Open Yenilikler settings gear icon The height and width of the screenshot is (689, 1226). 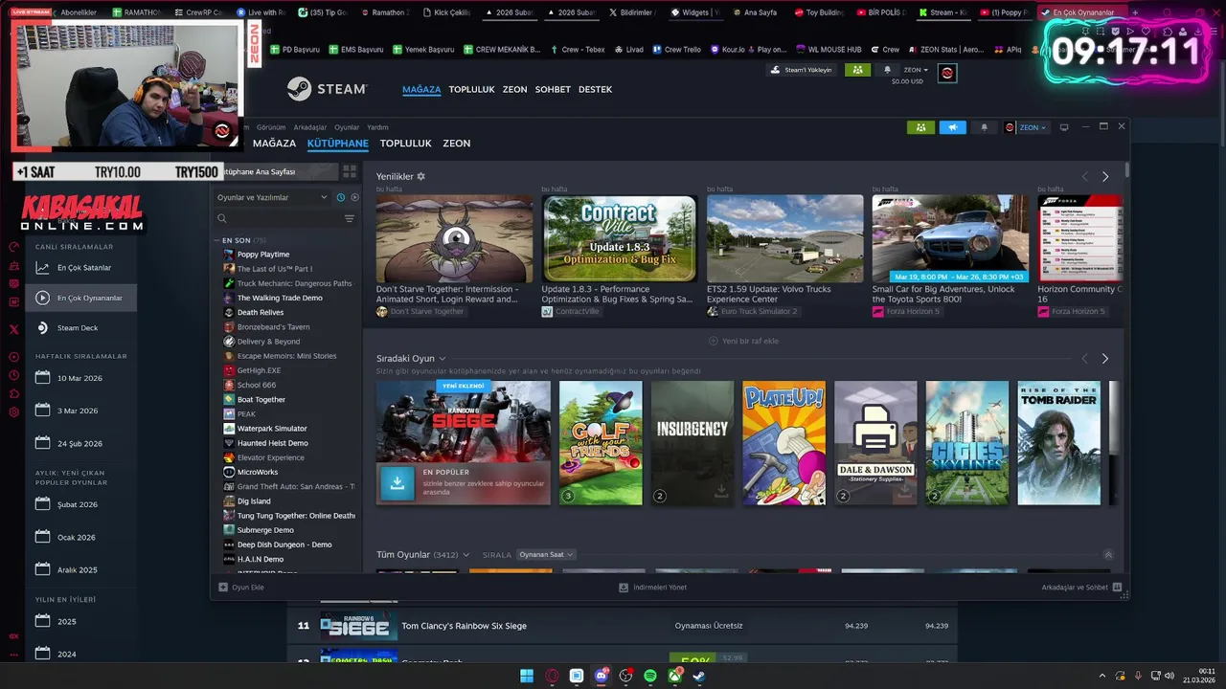(x=420, y=177)
